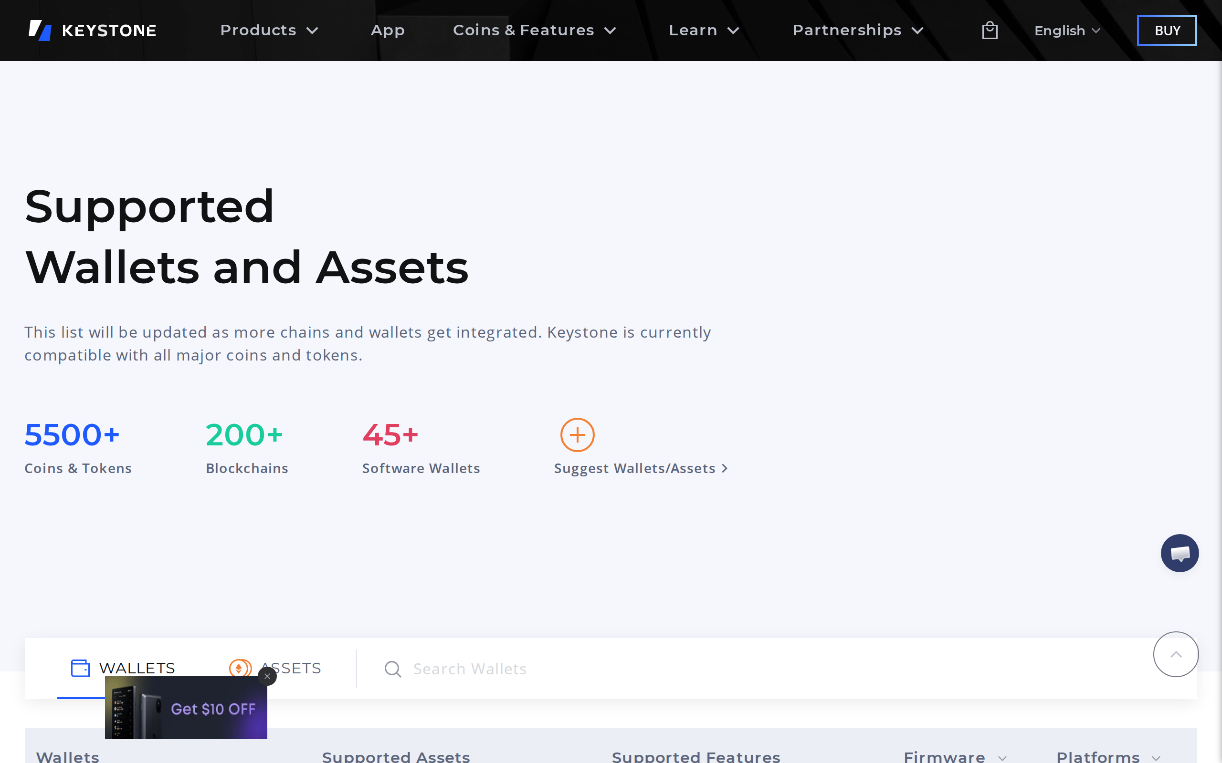This screenshot has width=1222, height=763.
Task: Click the Supported Assets column header
Action: pyautogui.click(x=396, y=756)
